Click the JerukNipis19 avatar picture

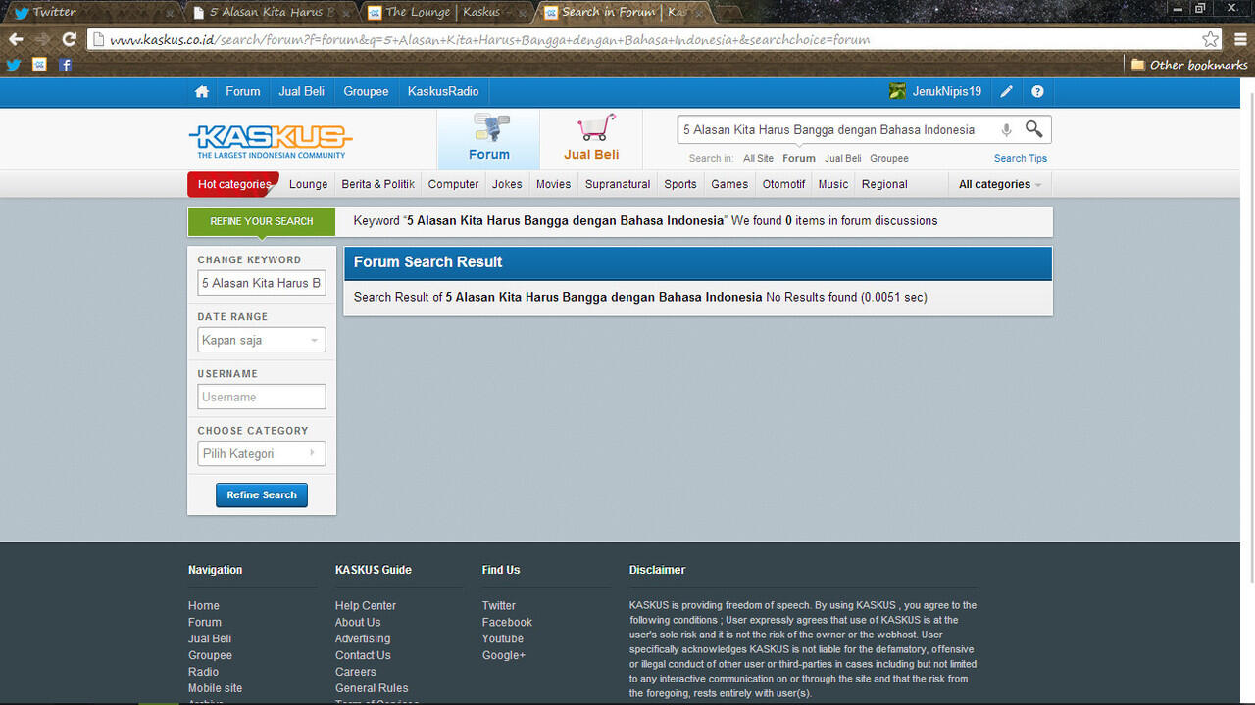[897, 91]
